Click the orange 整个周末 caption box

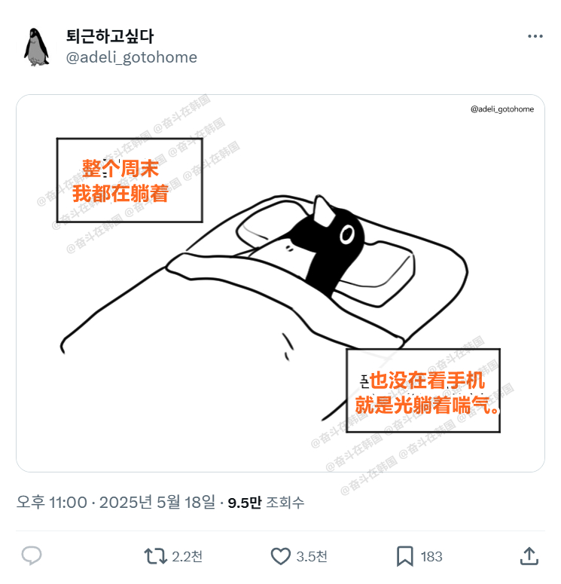(130, 180)
